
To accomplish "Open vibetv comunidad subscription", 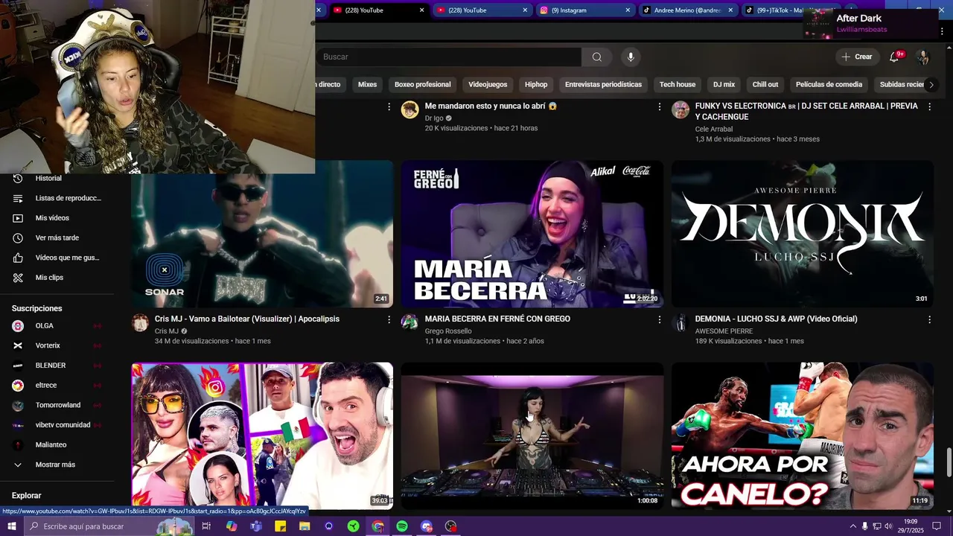I will point(57,425).
